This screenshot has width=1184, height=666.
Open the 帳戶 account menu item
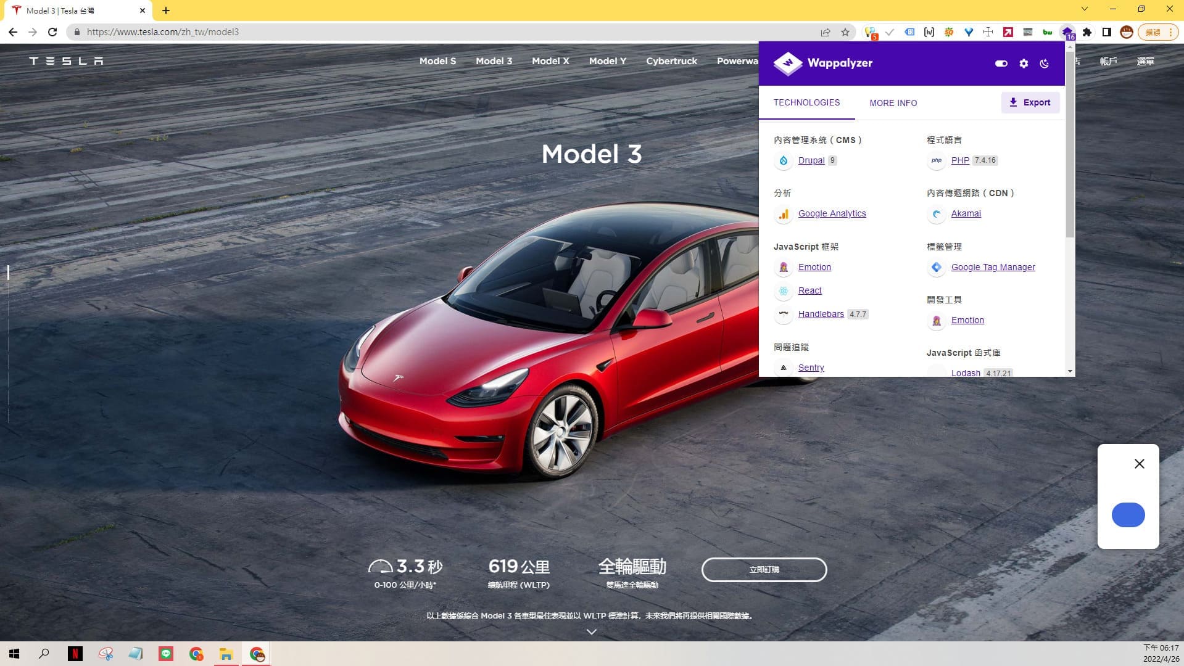tap(1108, 61)
